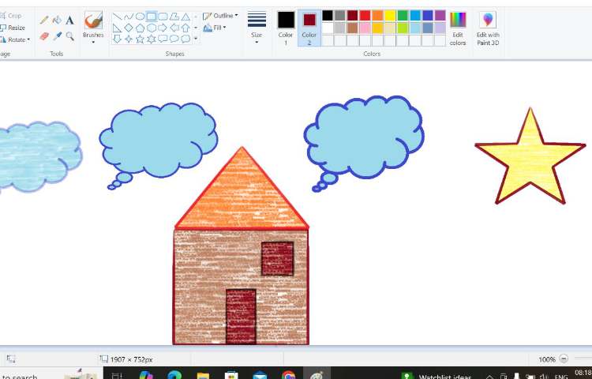Click the Resize button

[x=14, y=28]
